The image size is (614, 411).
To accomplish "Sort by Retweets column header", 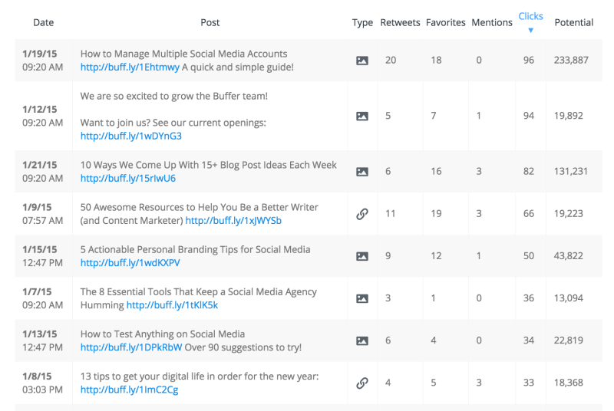I will coord(400,23).
